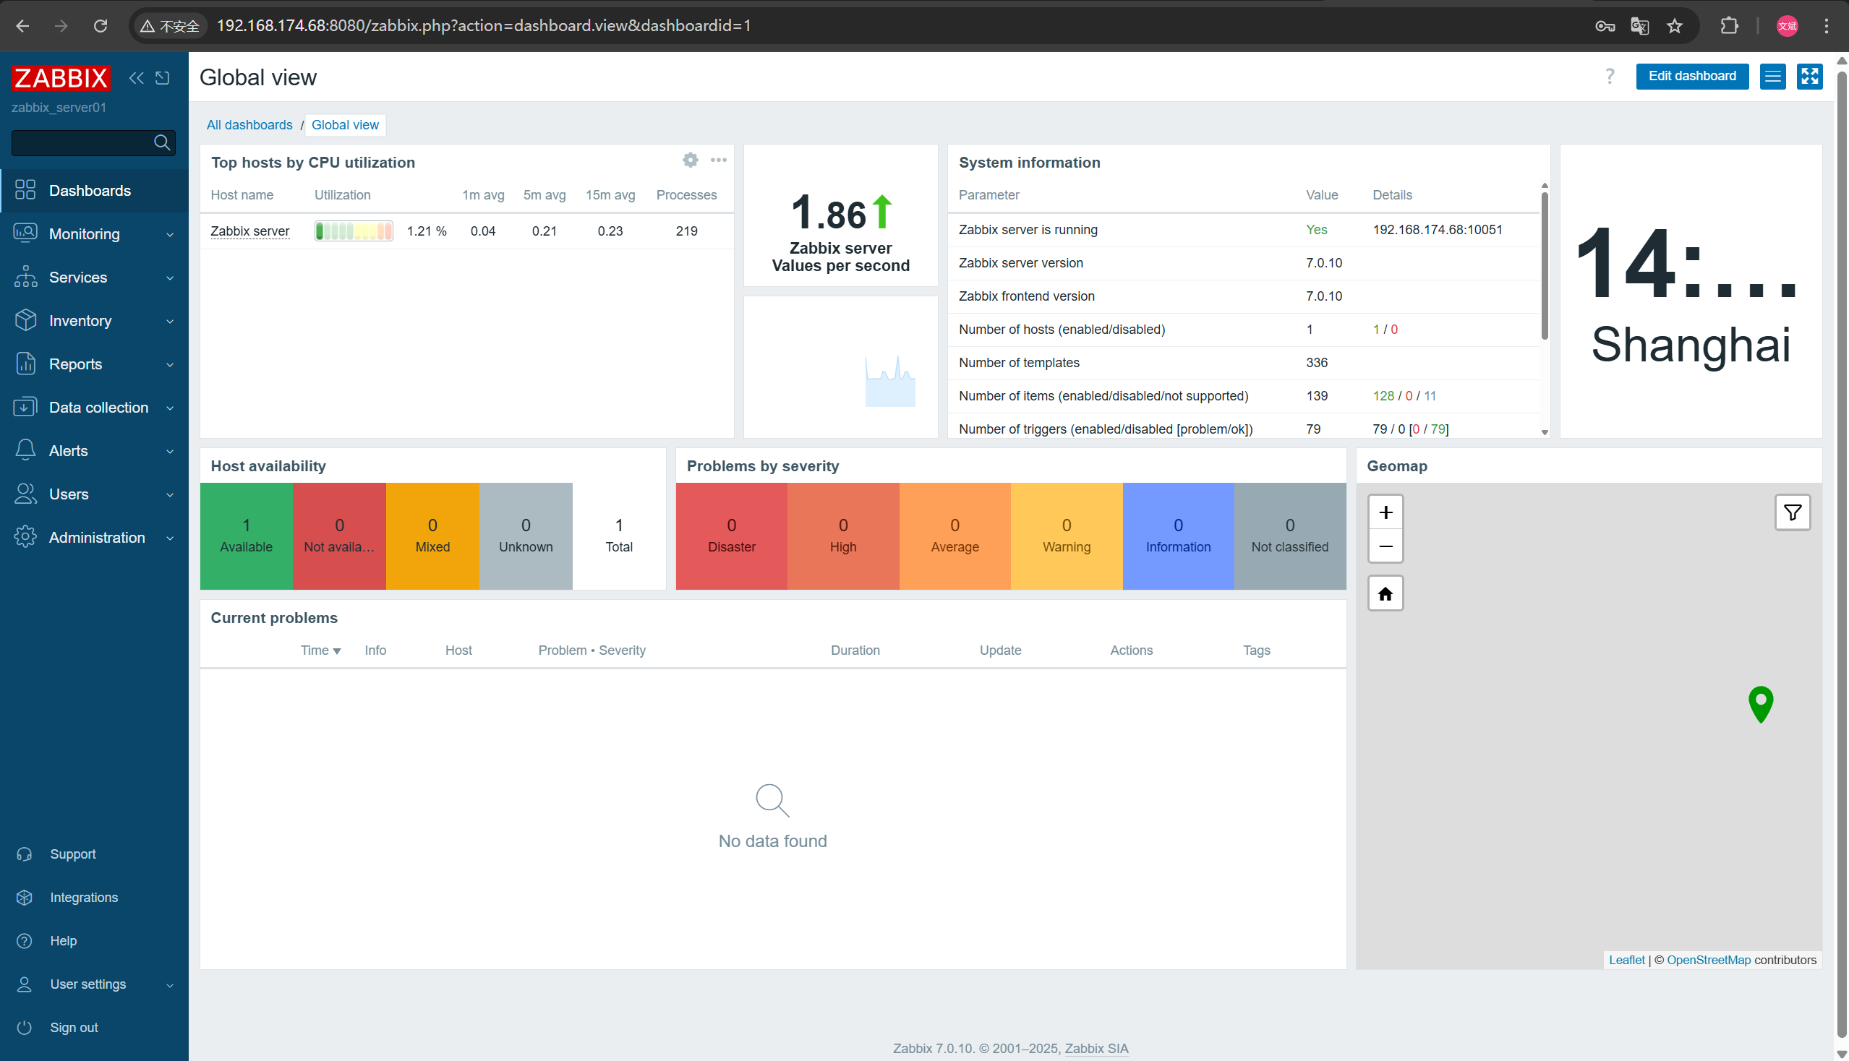
Task: Expand the Monitoring menu
Action: click(94, 234)
